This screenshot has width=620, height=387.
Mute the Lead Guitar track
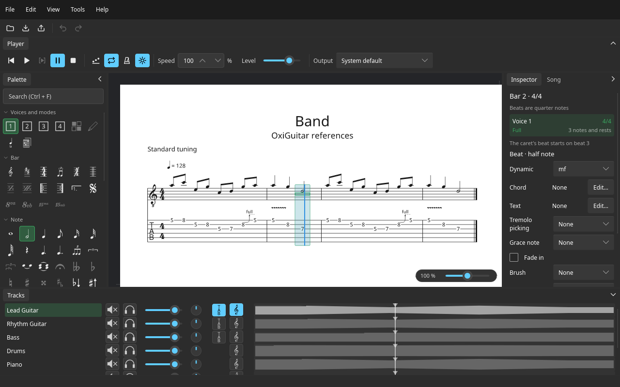click(112, 310)
